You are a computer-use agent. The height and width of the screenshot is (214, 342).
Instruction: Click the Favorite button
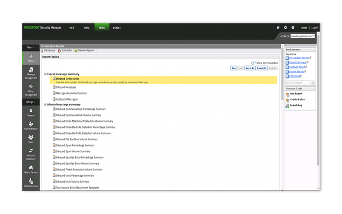262,68
